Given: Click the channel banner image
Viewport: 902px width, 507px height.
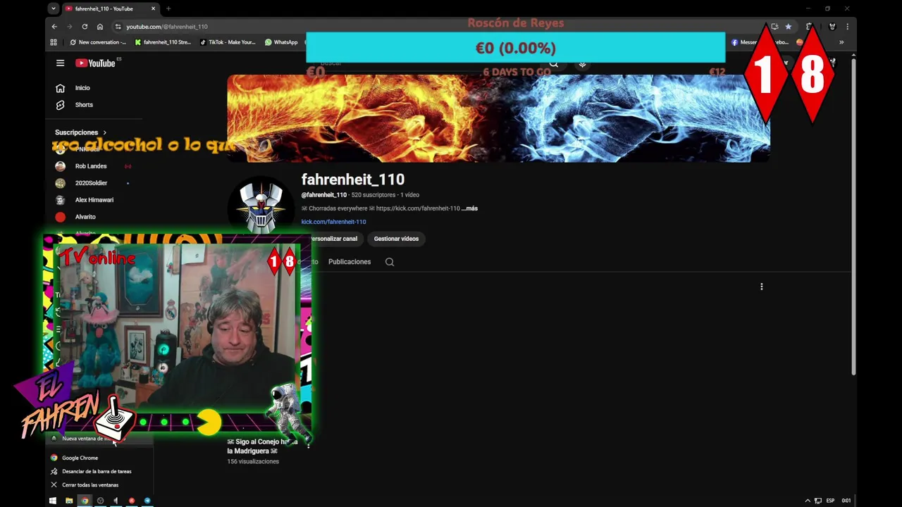Looking at the screenshot, I should coord(498,118).
